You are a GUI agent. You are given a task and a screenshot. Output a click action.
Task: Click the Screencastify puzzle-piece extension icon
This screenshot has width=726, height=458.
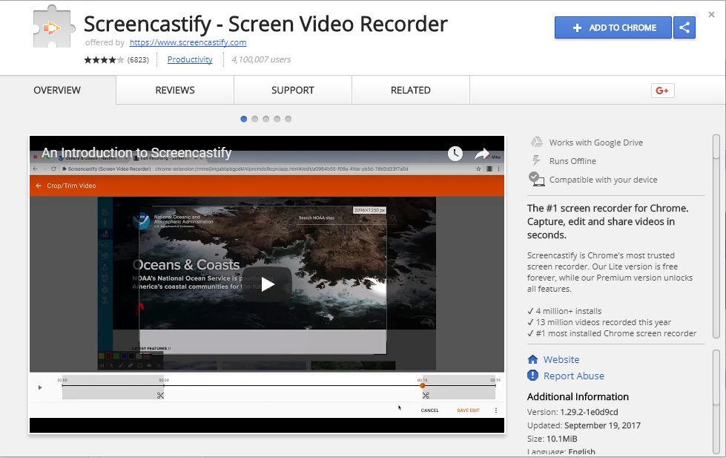(53, 27)
